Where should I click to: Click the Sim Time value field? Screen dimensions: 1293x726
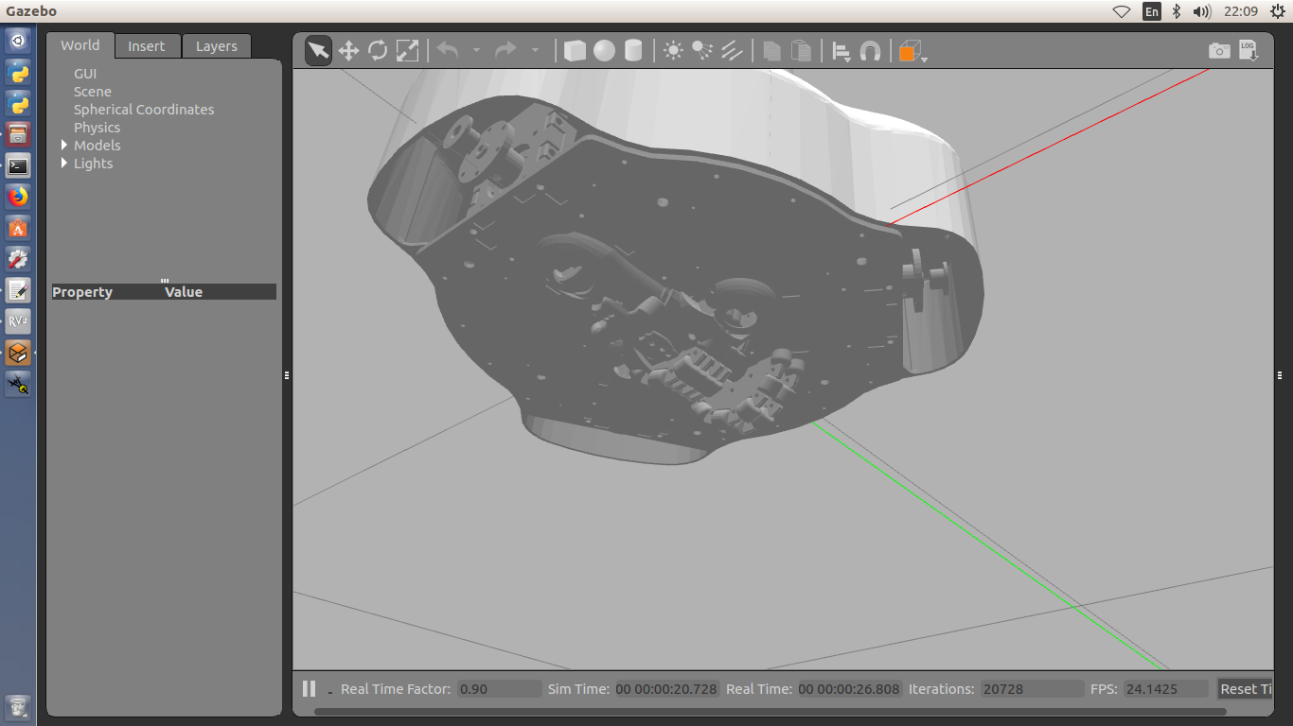[667, 689]
